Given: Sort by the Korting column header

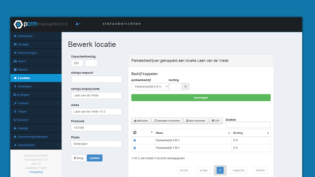Looking at the screenshot, I should pyautogui.click(x=251, y=133).
